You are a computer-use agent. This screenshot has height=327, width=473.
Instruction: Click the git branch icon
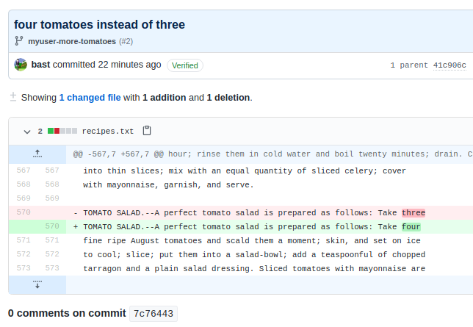[19, 41]
